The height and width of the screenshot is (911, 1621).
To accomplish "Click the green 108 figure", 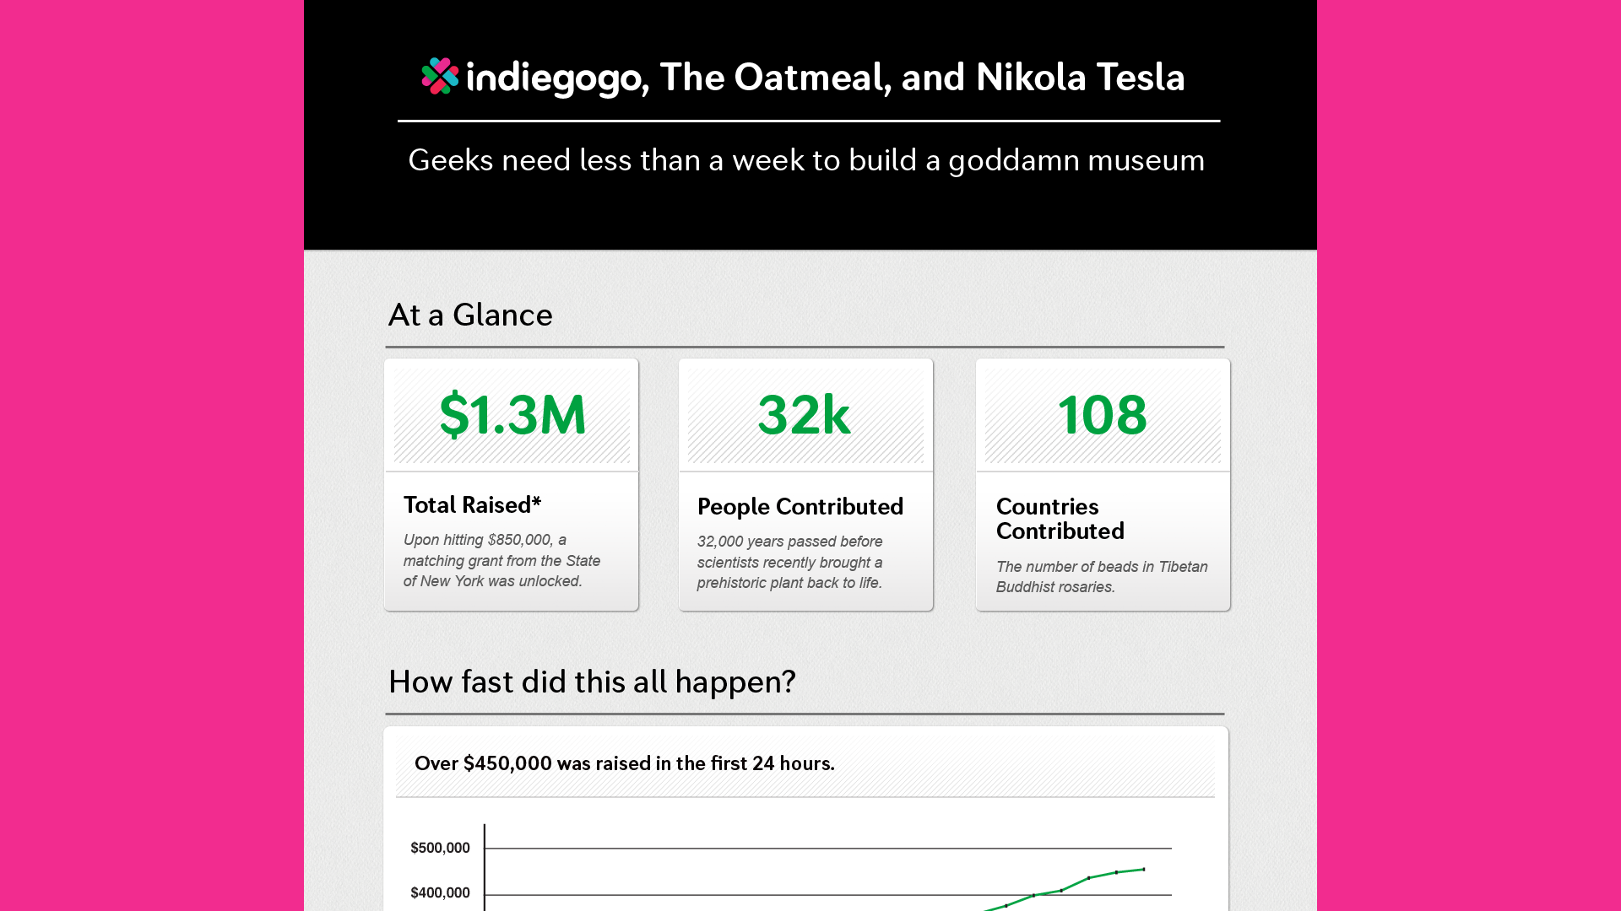I will (1102, 415).
